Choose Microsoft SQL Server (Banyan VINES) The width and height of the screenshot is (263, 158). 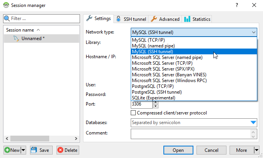coord(194,75)
